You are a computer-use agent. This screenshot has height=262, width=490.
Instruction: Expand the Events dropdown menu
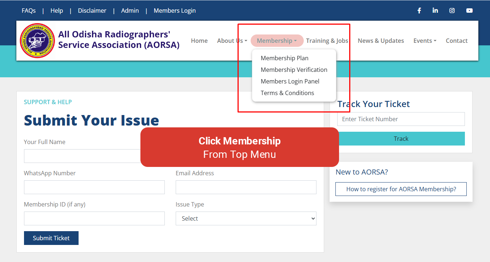tap(425, 41)
